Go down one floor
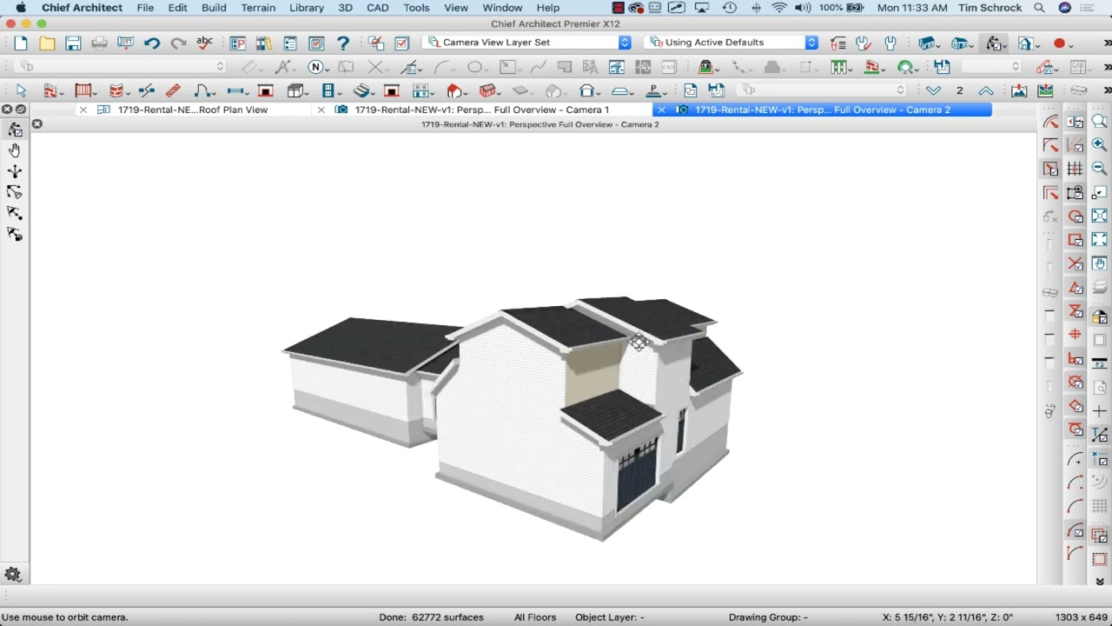 click(933, 90)
